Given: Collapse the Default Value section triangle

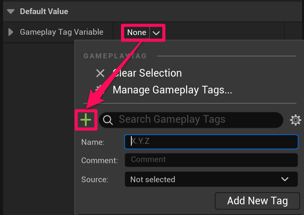Looking at the screenshot, I should tap(11, 11).
